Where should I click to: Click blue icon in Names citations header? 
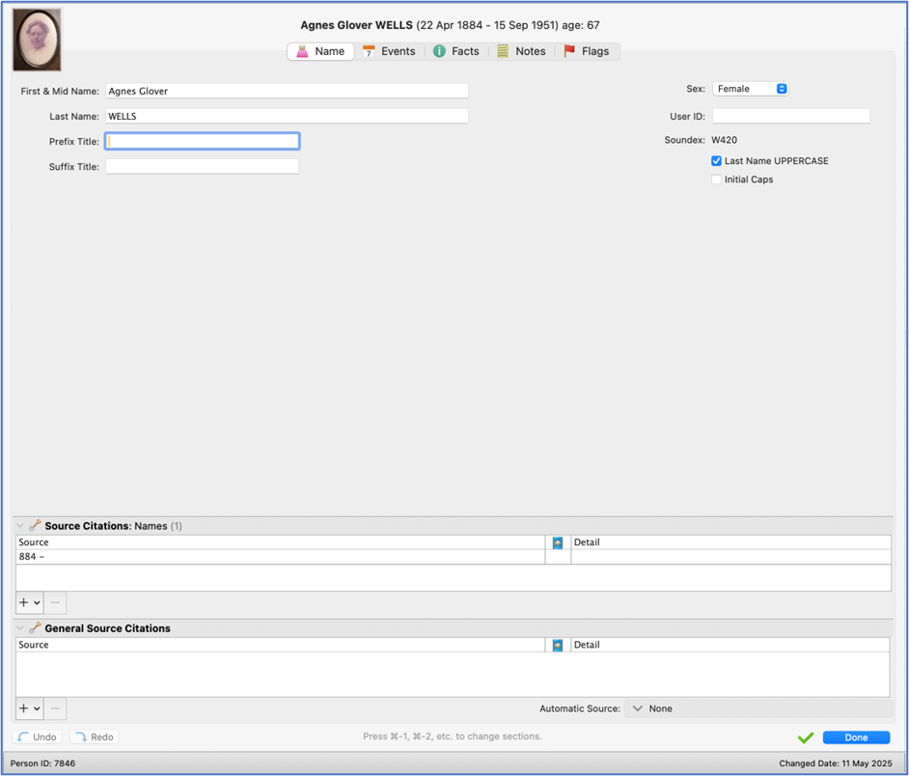pos(558,543)
